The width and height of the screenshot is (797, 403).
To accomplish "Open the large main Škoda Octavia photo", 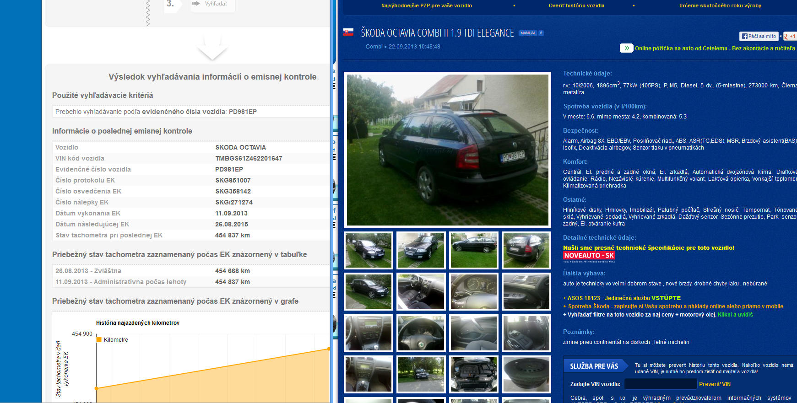I will [x=447, y=150].
